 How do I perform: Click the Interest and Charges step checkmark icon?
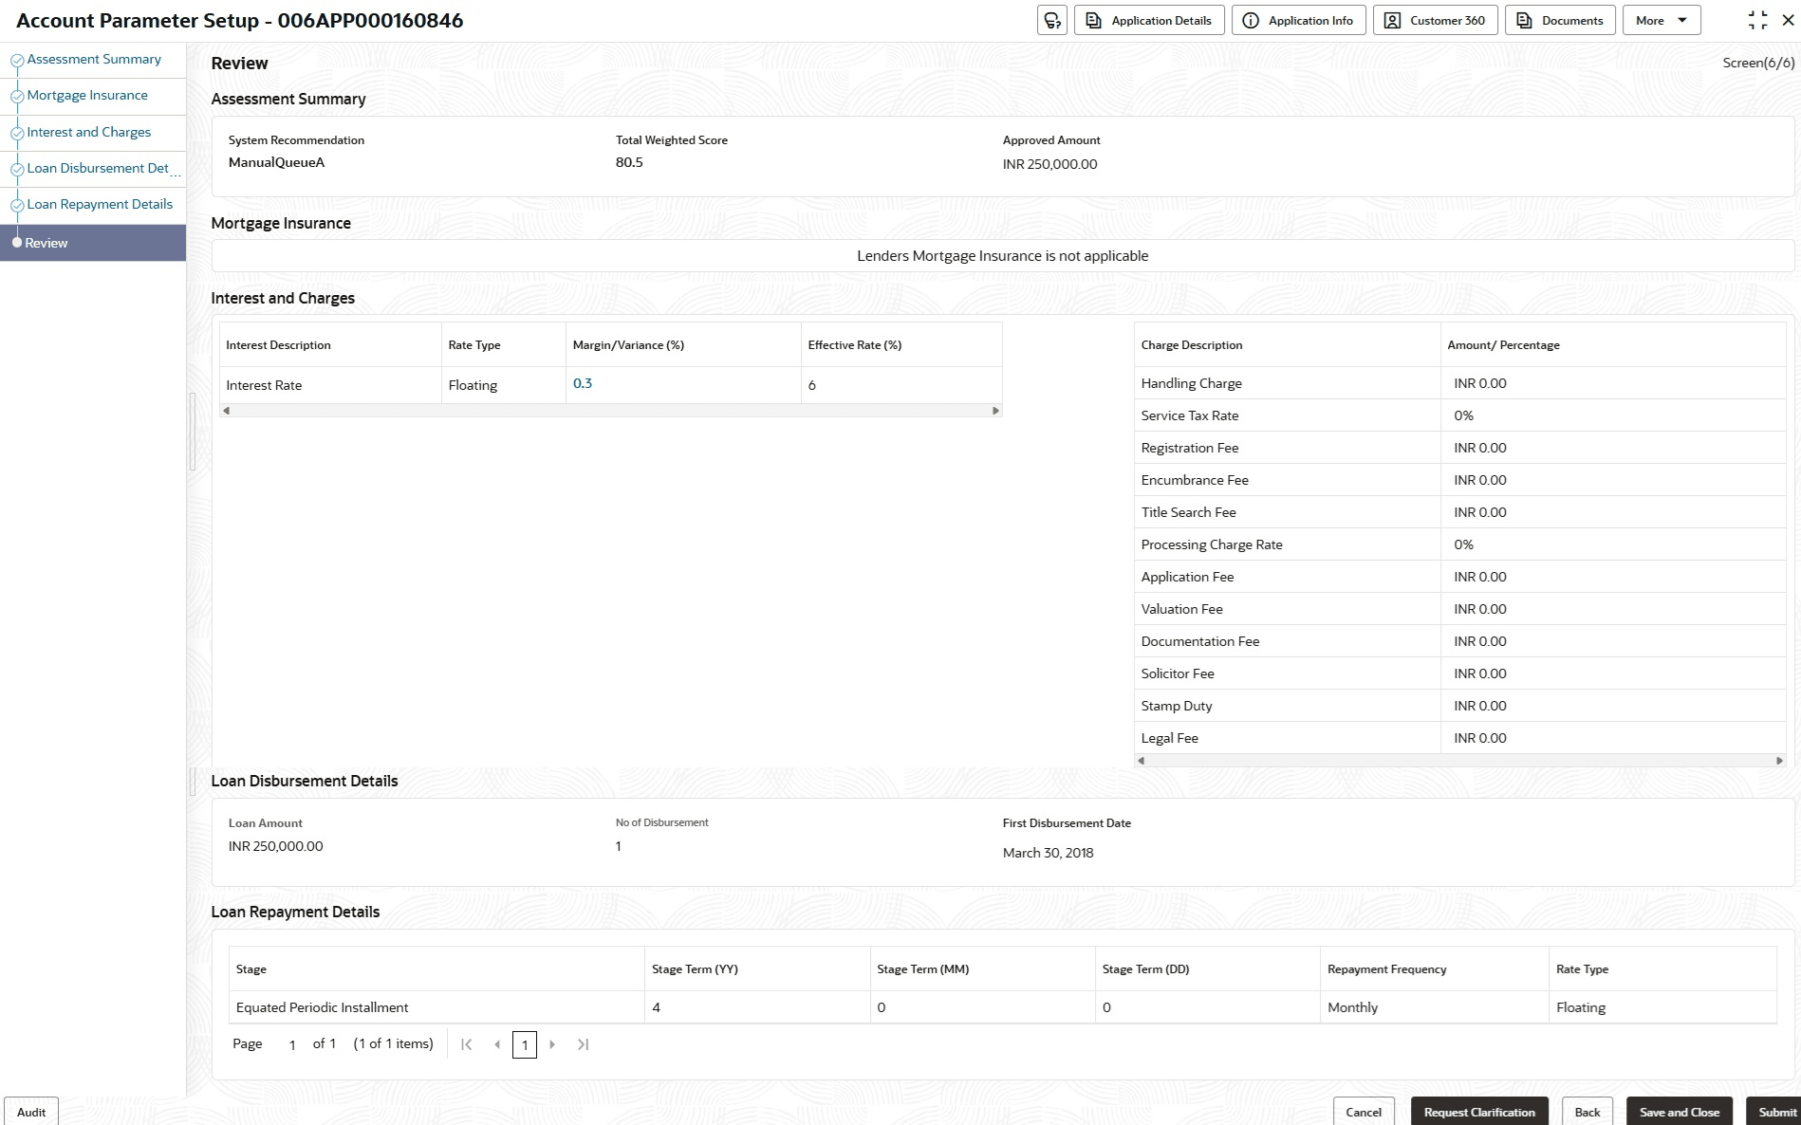click(x=17, y=134)
